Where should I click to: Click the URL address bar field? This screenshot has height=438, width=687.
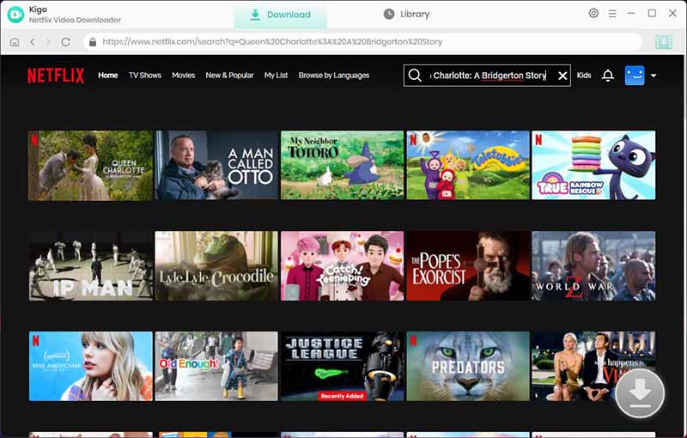(362, 41)
